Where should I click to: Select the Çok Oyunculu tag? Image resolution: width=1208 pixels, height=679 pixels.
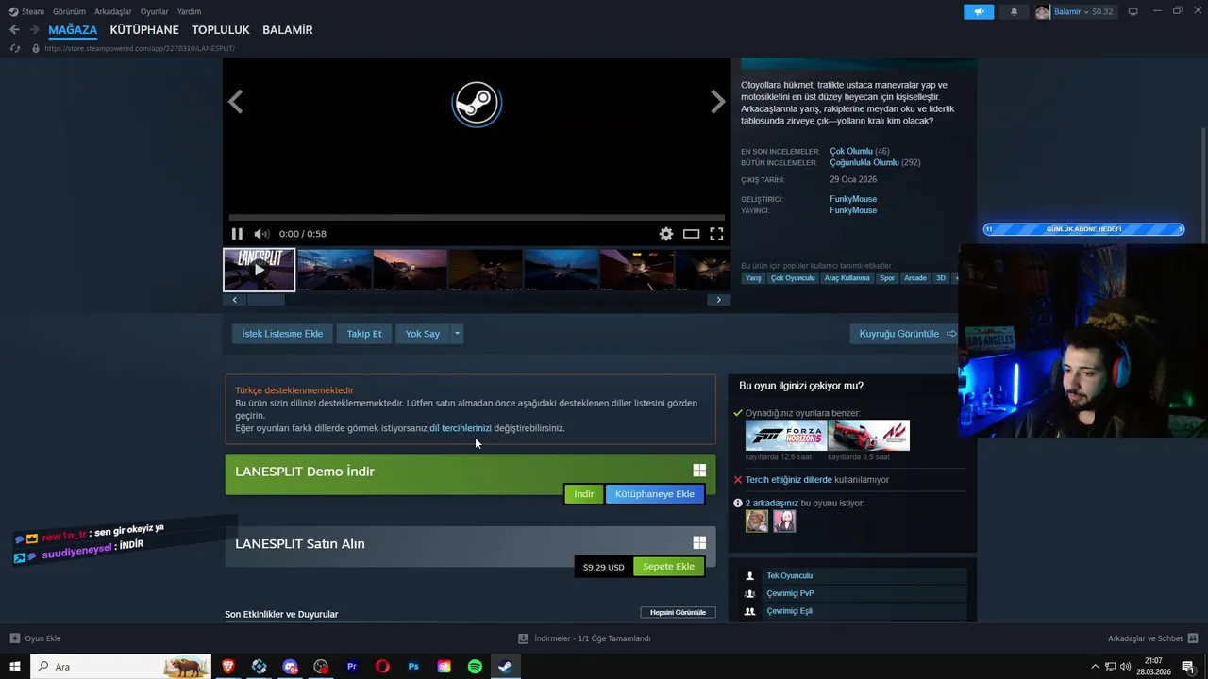(x=793, y=278)
